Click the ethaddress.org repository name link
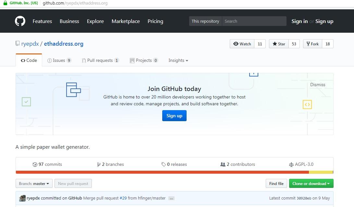Viewport: 354px width, 207px height. pyautogui.click(x=64, y=43)
